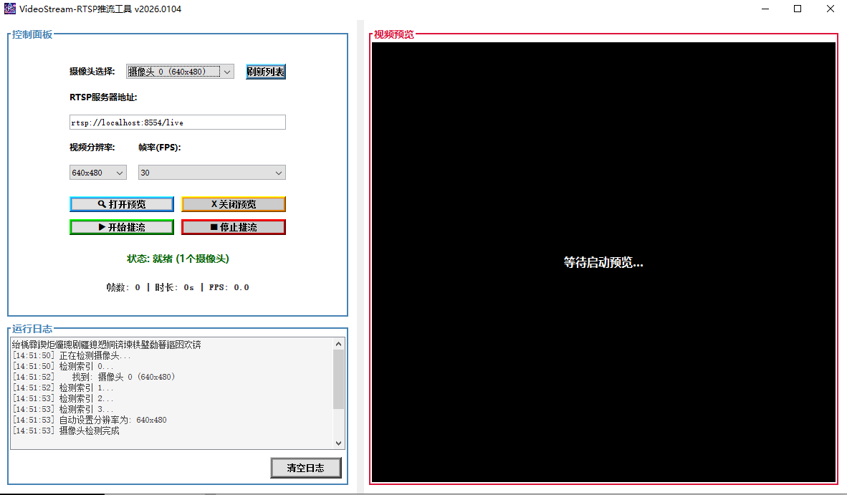Click the 视频分辨率 label
Screen dimensions: 847x495
coord(92,148)
